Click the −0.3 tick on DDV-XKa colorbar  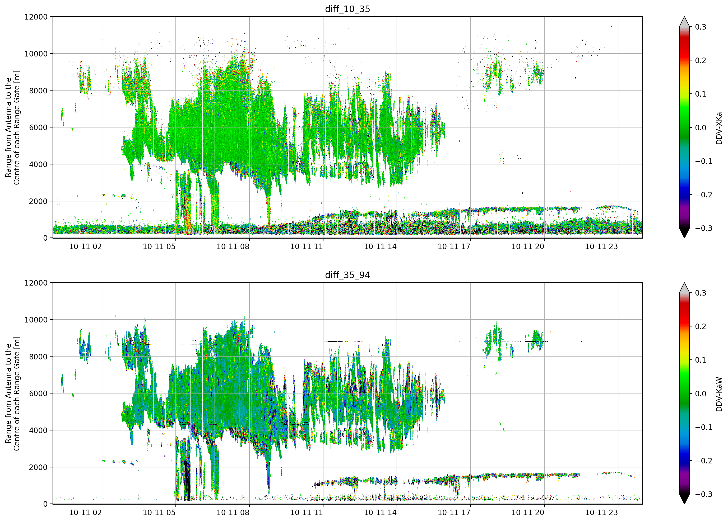[x=704, y=229]
